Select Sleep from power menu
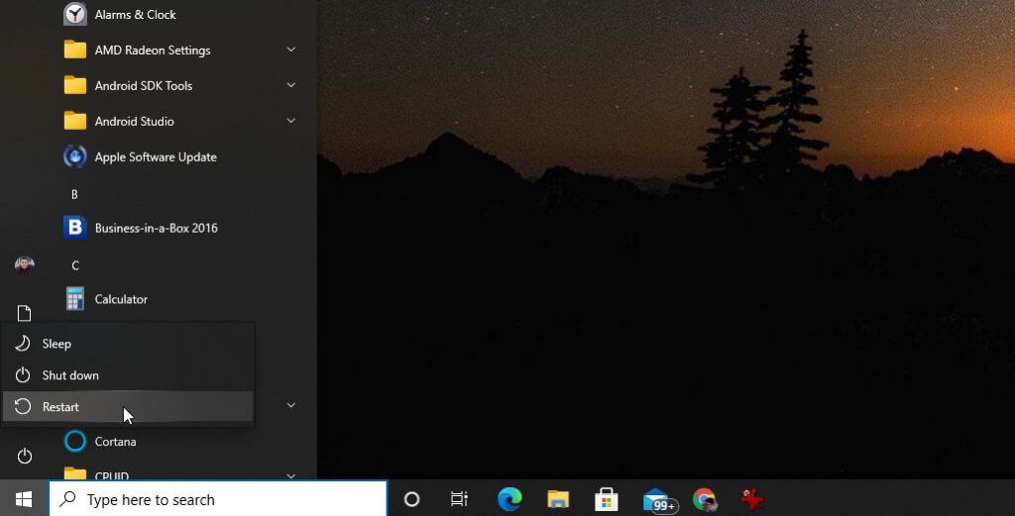 [128, 344]
